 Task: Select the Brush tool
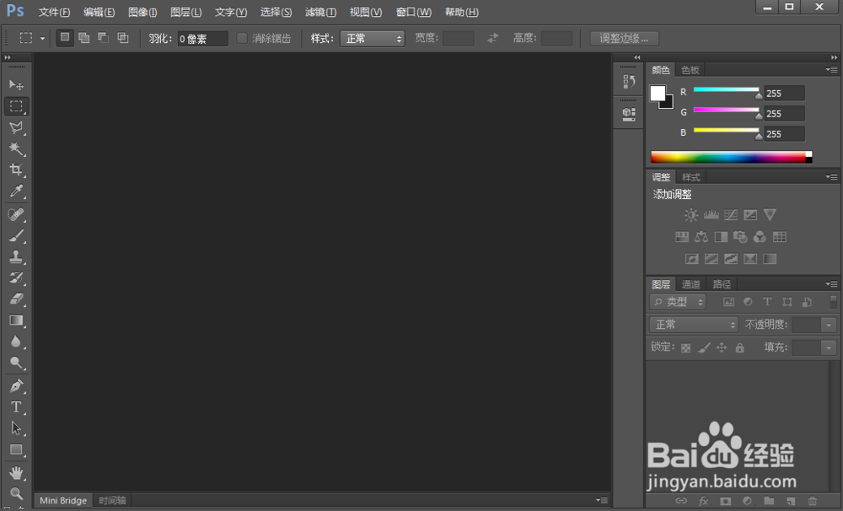(16, 235)
